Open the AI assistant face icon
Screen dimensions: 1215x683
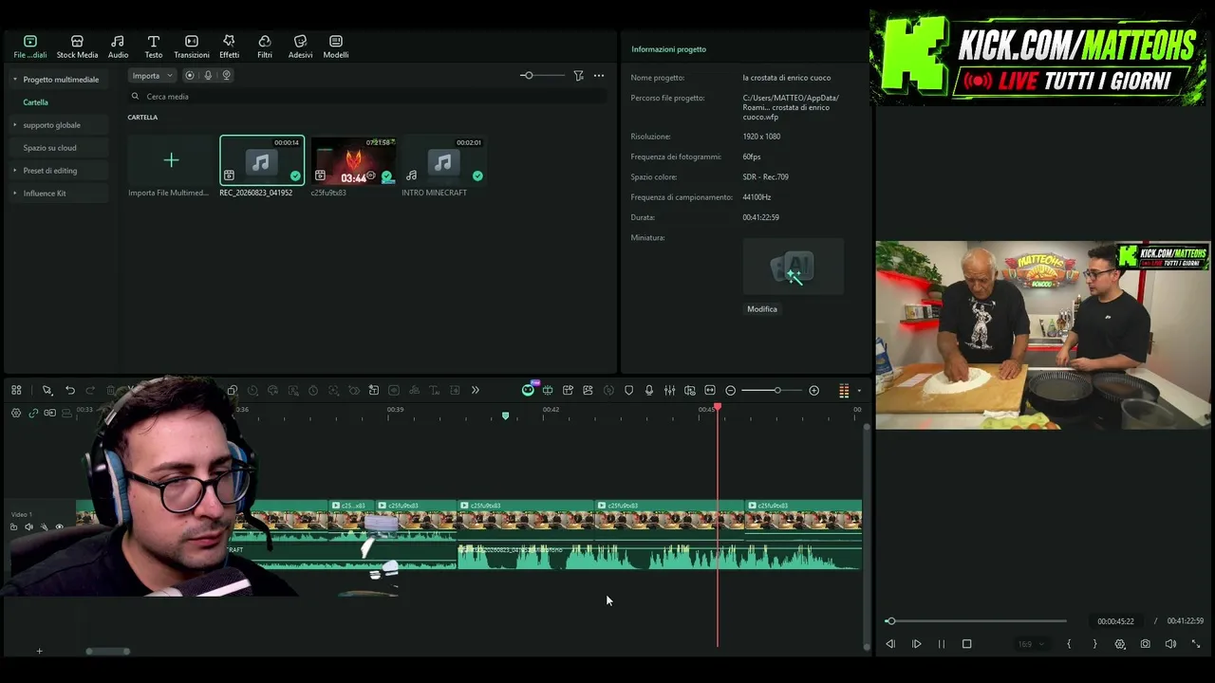click(x=528, y=390)
